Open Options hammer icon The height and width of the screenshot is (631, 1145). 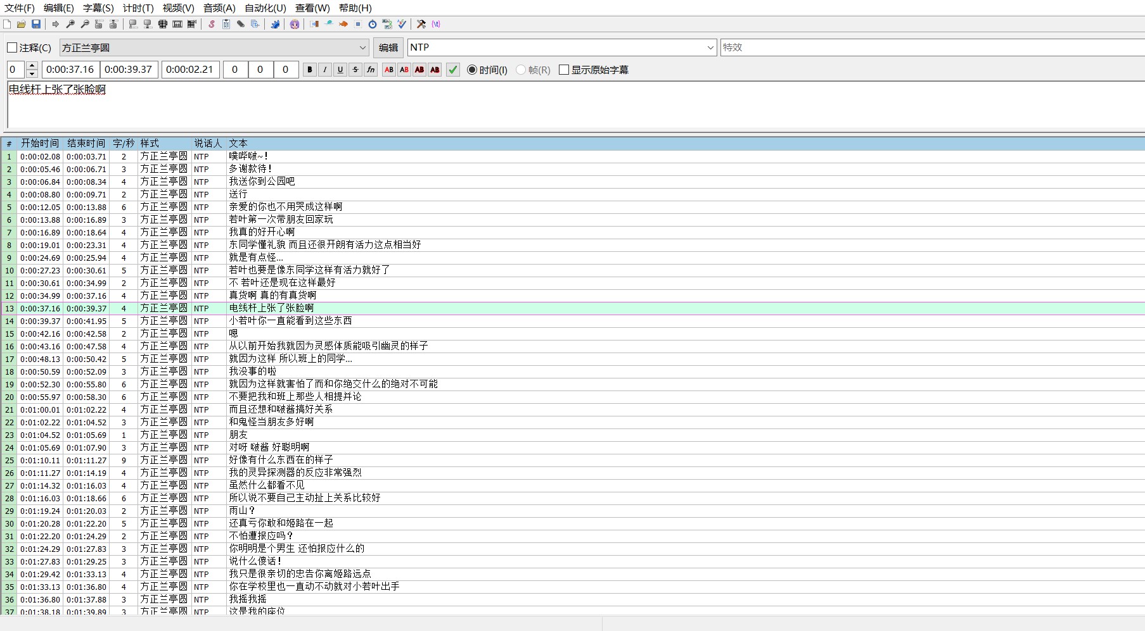(421, 24)
